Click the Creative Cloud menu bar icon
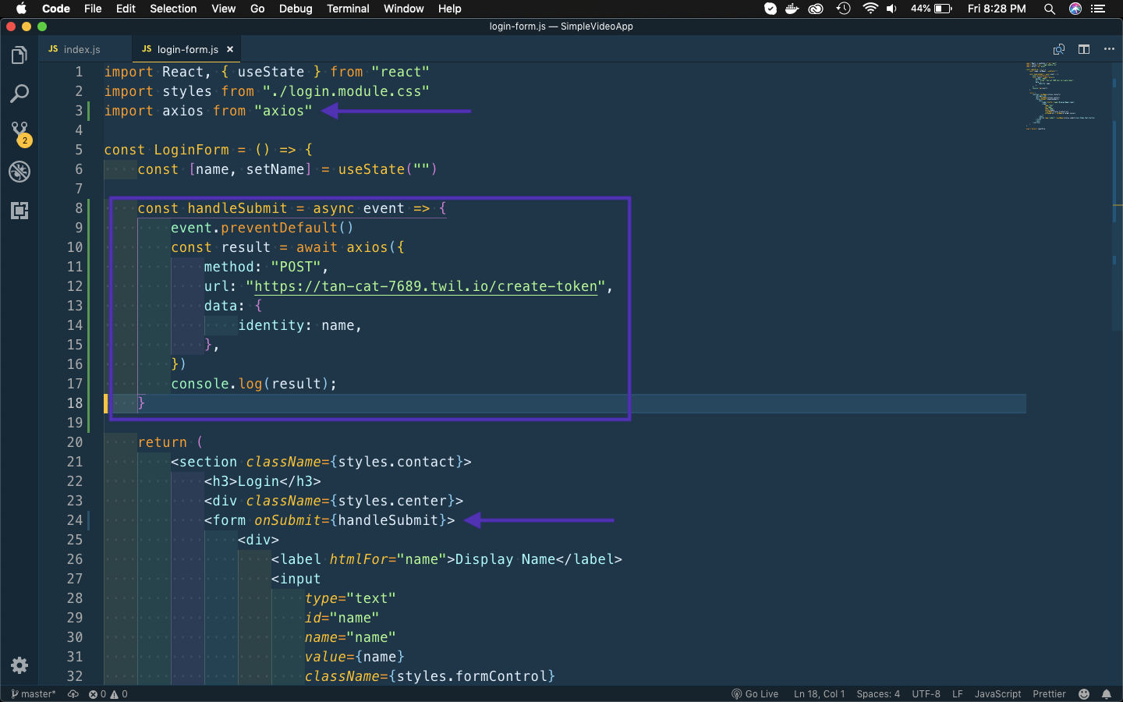 point(816,9)
